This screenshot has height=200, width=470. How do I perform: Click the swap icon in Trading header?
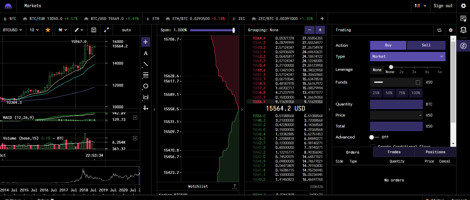[439, 30]
